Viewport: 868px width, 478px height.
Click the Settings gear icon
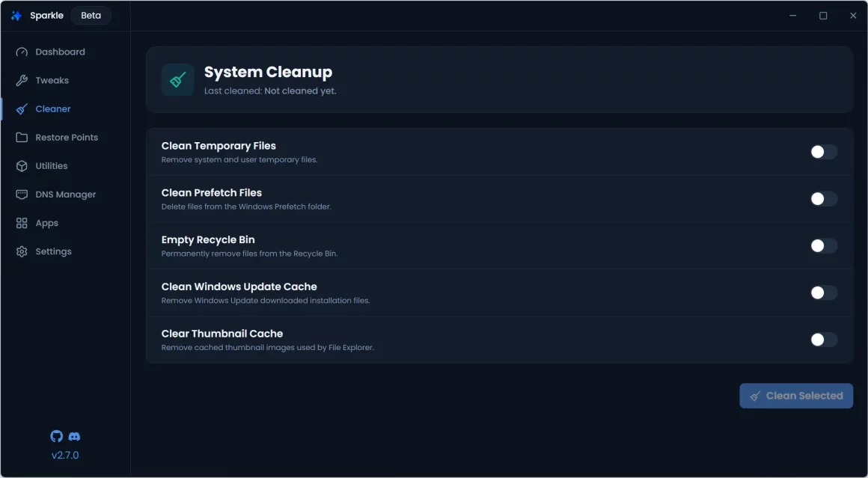[22, 252]
